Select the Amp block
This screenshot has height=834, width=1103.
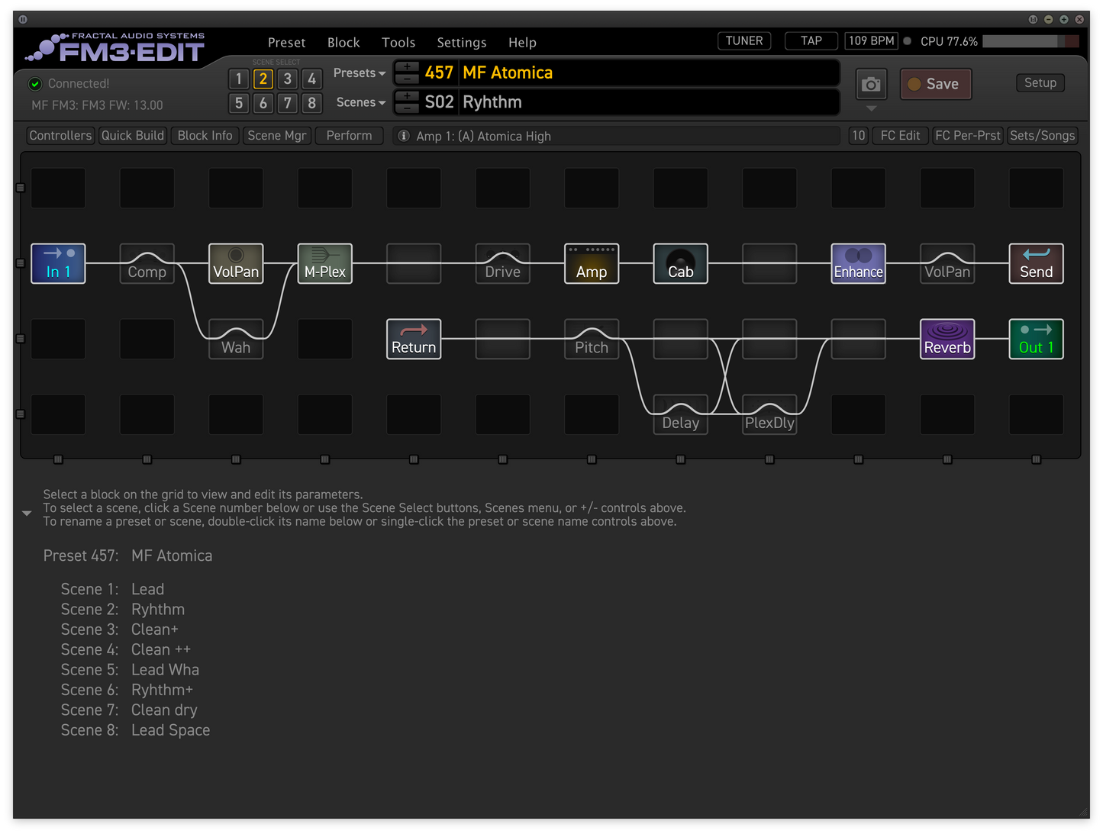coord(592,263)
